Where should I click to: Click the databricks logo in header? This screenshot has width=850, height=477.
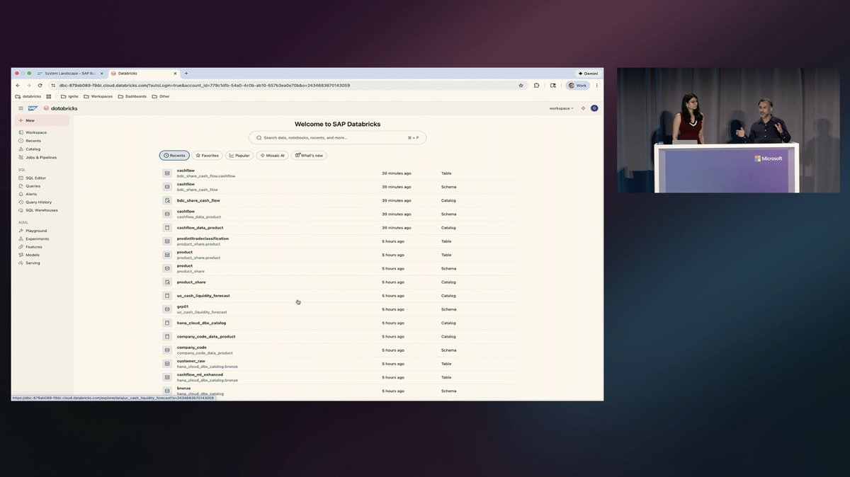coord(60,108)
